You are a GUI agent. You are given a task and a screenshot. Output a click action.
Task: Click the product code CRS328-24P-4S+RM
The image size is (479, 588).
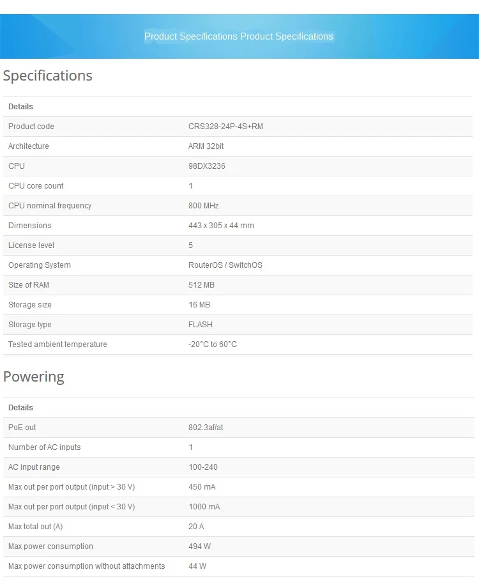(225, 127)
